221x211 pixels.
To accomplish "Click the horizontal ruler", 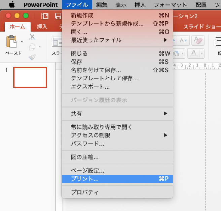I will pos(197,66).
